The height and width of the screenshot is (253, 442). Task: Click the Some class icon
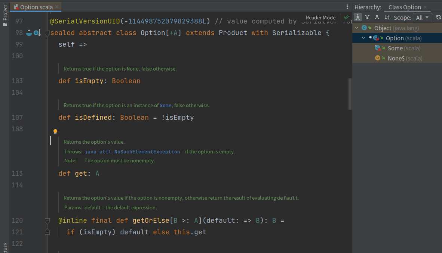377,48
